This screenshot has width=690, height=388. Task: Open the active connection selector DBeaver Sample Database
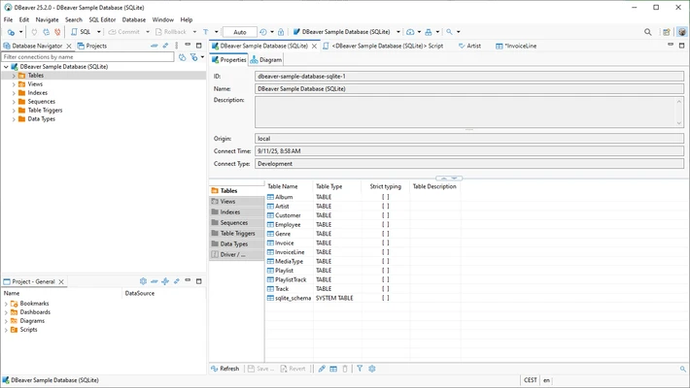coord(346,32)
